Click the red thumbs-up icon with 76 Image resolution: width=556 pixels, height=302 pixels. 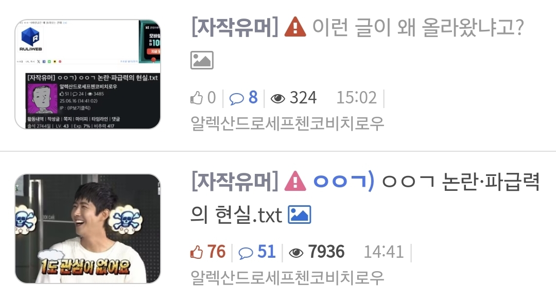click(x=197, y=252)
